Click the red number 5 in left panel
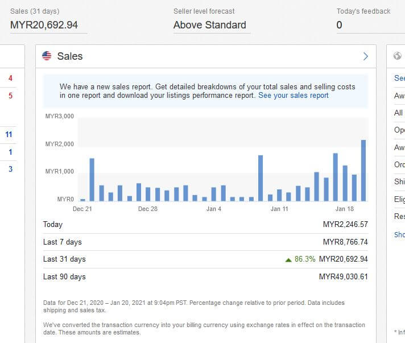The height and width of the screenshot is (343, 405). (10, 96)
